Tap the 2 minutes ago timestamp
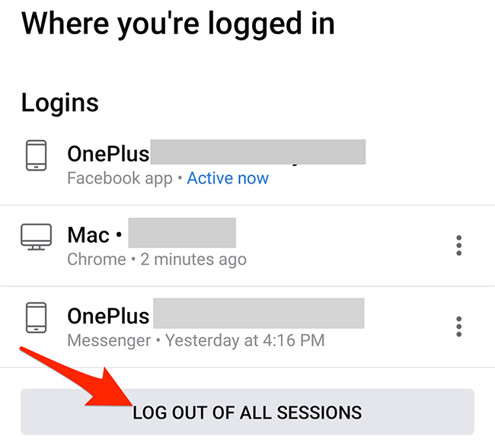 click(x=193, y=260)
